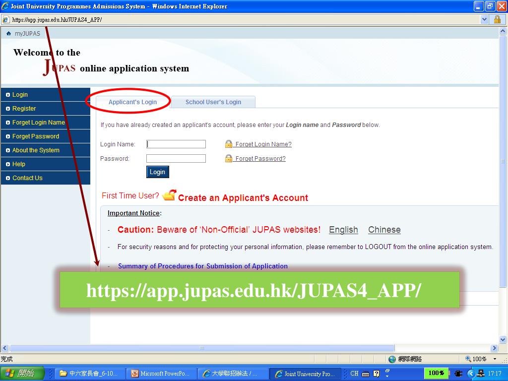Click the padlock icon beside Forget Password?
The image size is (508, 381).
pos(229,158)
